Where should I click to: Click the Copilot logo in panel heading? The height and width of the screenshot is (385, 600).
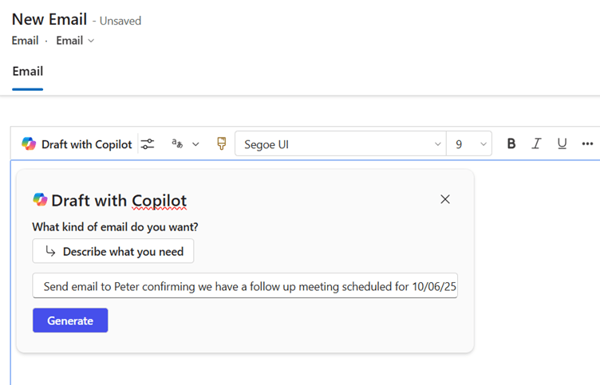coord(40,199)
